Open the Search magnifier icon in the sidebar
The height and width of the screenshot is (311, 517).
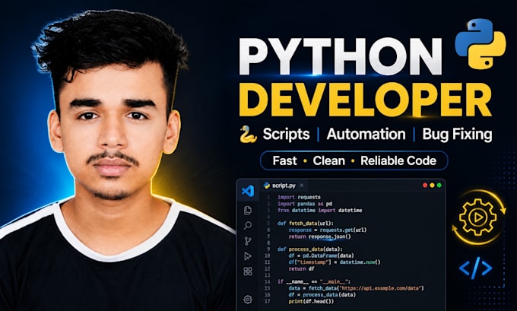[x=248, y=226]
